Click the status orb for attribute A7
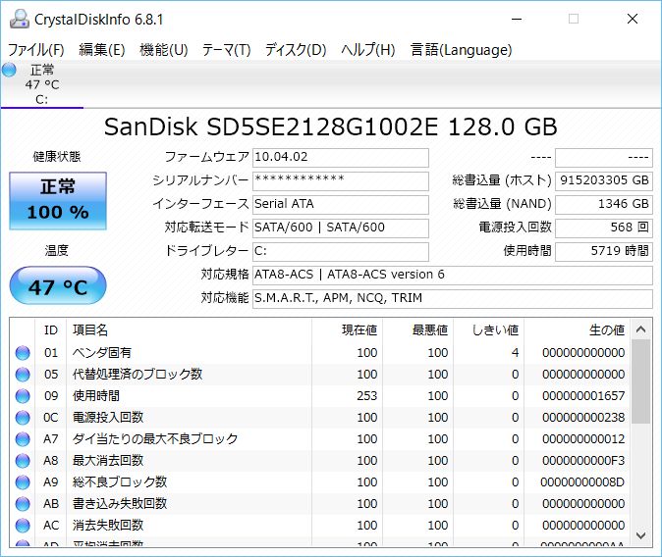Viewport: 662px width, 557px height. pos(23,439)
